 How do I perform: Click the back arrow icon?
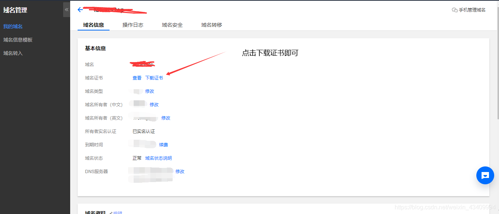[80, 10]
